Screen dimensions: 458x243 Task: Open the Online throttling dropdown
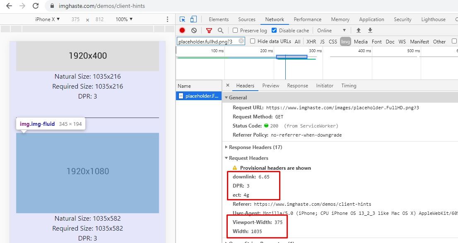331,30
